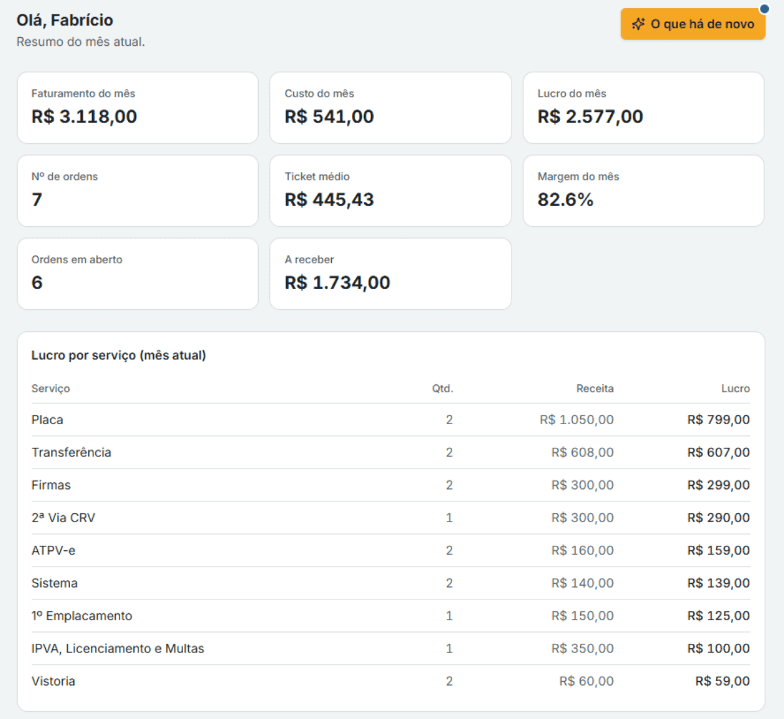The image size is (784, 719).
Task: Select the '2ª Via CRV' service name
Action: (63, 518)
